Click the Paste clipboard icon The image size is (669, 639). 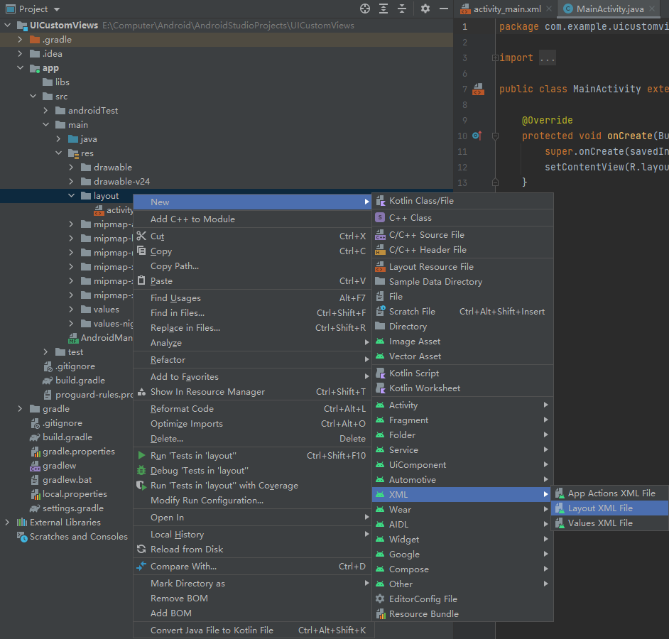[x=141, y=280]
